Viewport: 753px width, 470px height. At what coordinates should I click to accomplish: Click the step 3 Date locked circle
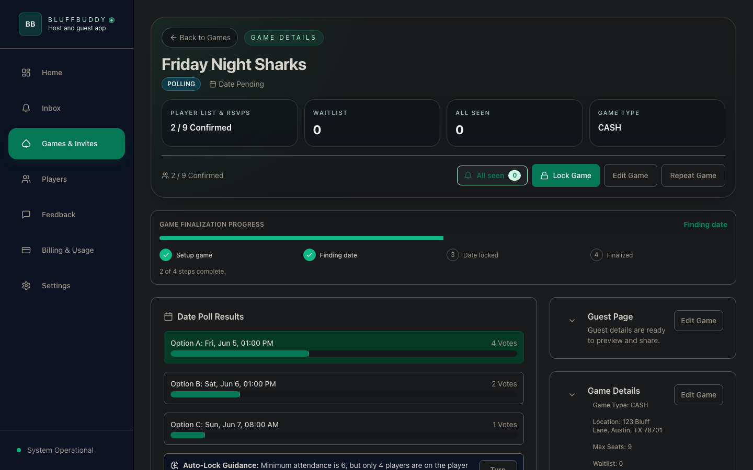pyautogui.click(x=453, y=255)
